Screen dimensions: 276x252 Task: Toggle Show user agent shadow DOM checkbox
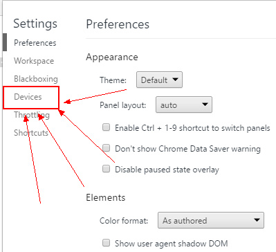(106, 242)
